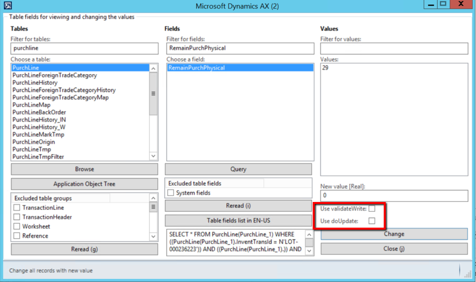Click the Filter for tables input
Image resolution: width=476 pixels, height=282 pixels.
point(84,48)
